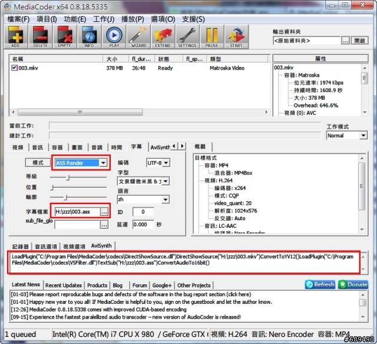The image size is (377, 344).
Task: Click the 等級 slider handle
Action: coord(68,178)
